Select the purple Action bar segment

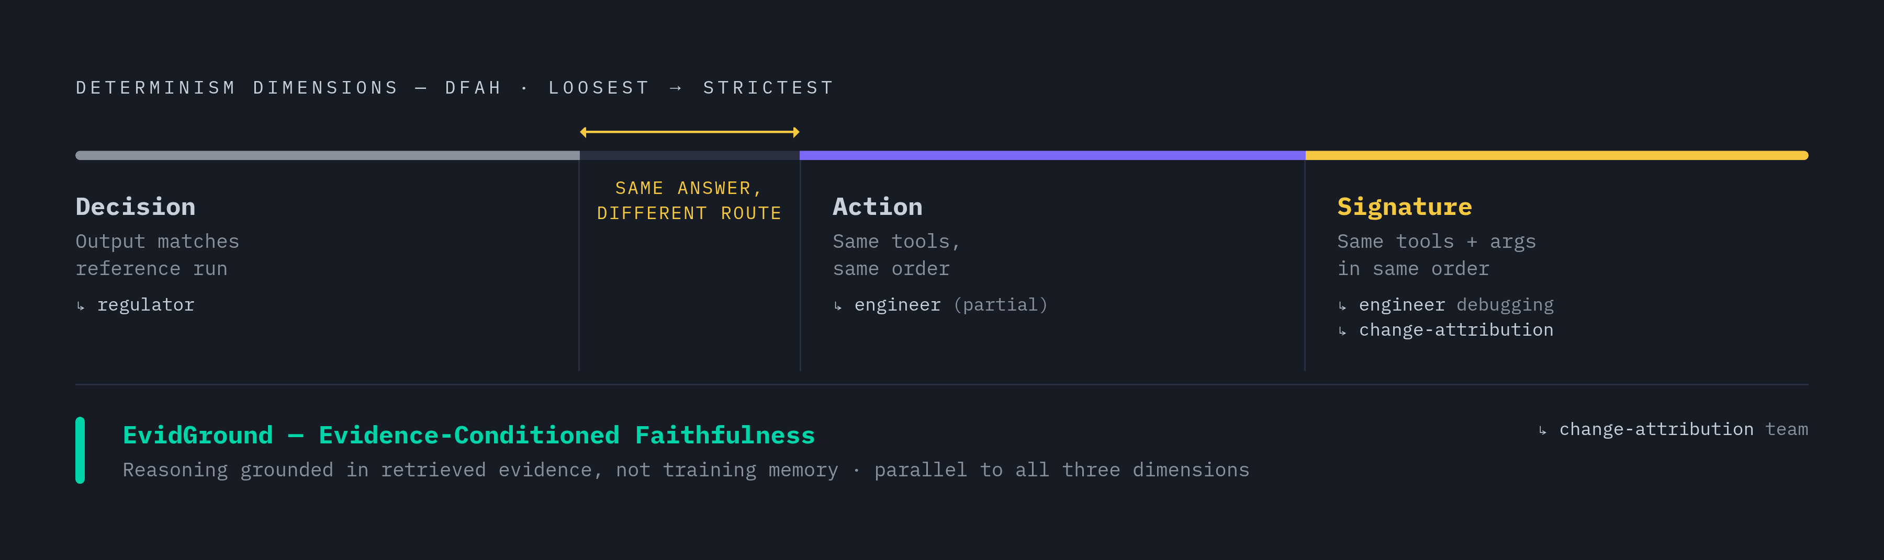coord(1052,156)
